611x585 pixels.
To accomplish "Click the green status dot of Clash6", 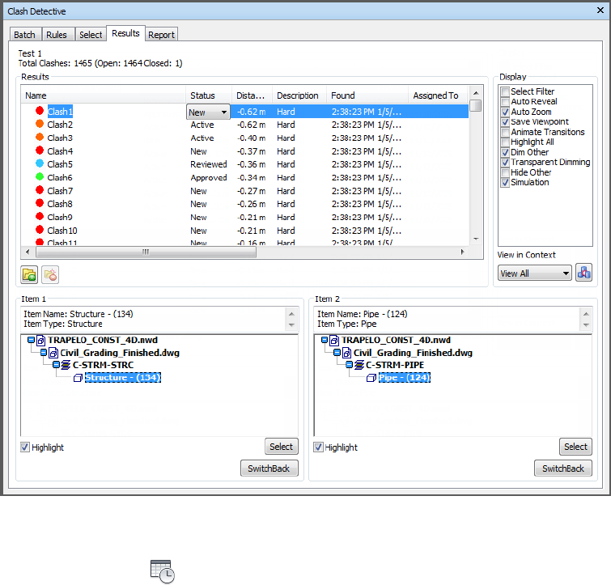I will [x=40, y=177].
